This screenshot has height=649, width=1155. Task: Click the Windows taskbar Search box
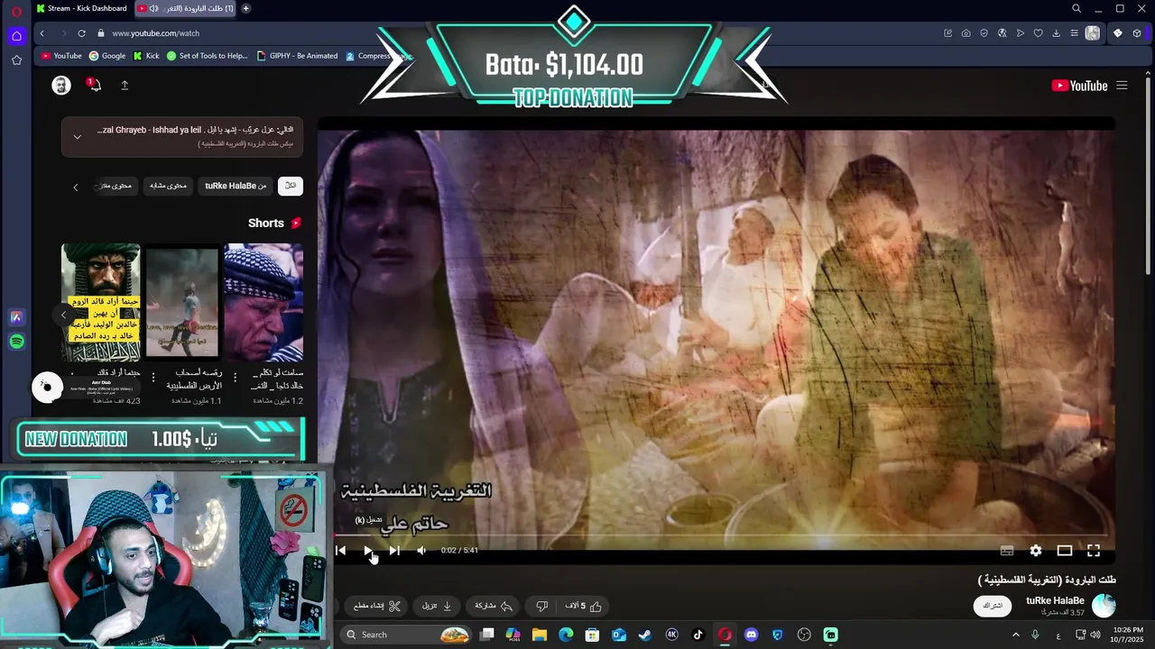click(406, 635)
